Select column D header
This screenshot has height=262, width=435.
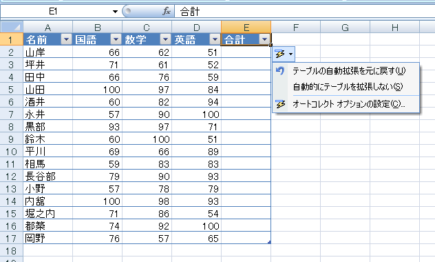(196, 27)
